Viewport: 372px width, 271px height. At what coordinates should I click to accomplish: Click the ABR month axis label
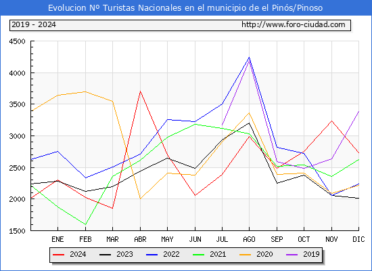coord(140,239)
